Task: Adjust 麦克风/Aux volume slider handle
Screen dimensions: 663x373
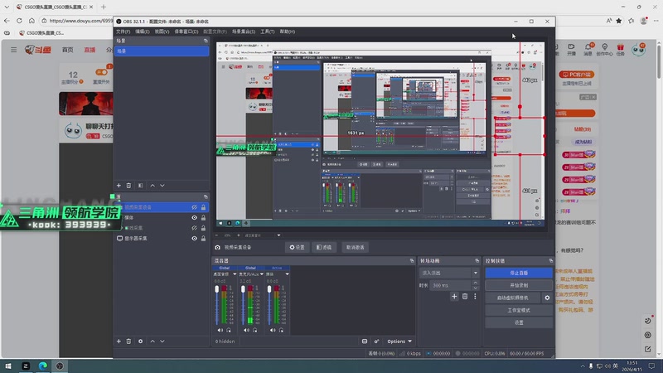Action: click(243, 289)
